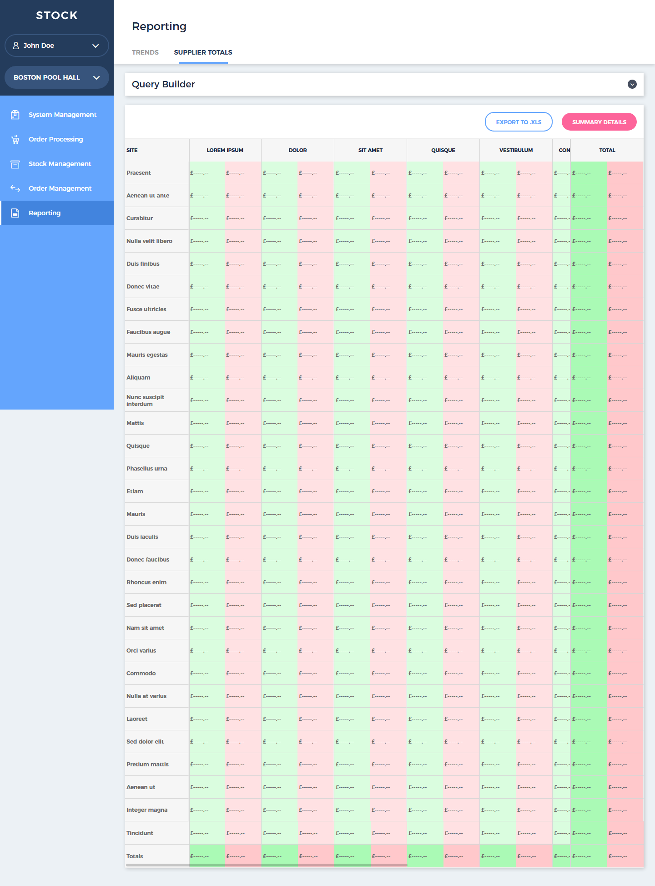Click the System Management box icon
The image size is (655, 886).
coord(15,115)
